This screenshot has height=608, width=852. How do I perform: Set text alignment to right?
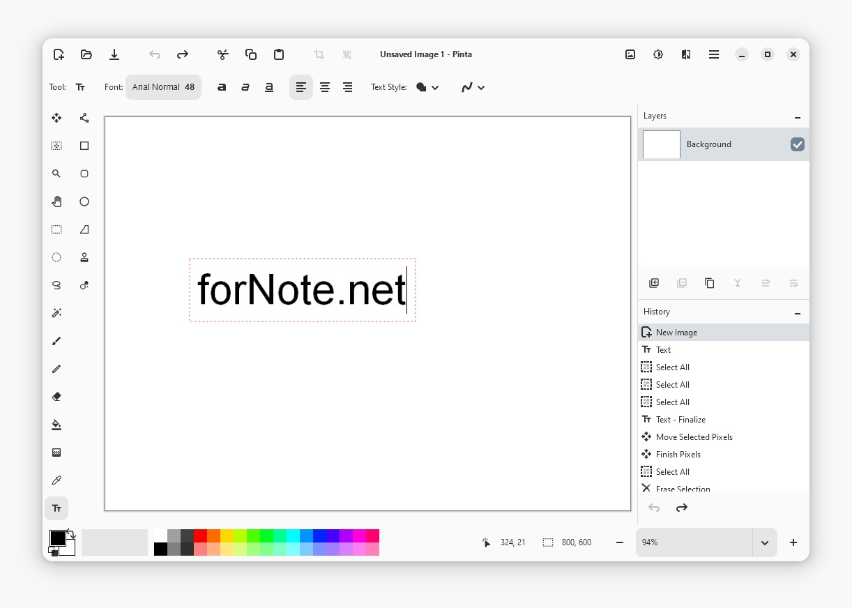(348, 87)
